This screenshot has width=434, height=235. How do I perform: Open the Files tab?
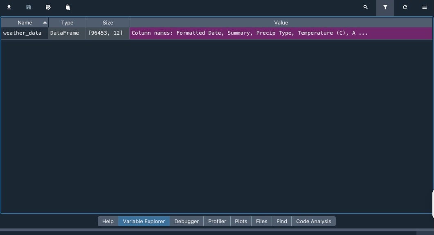click(x=261, y=221)
